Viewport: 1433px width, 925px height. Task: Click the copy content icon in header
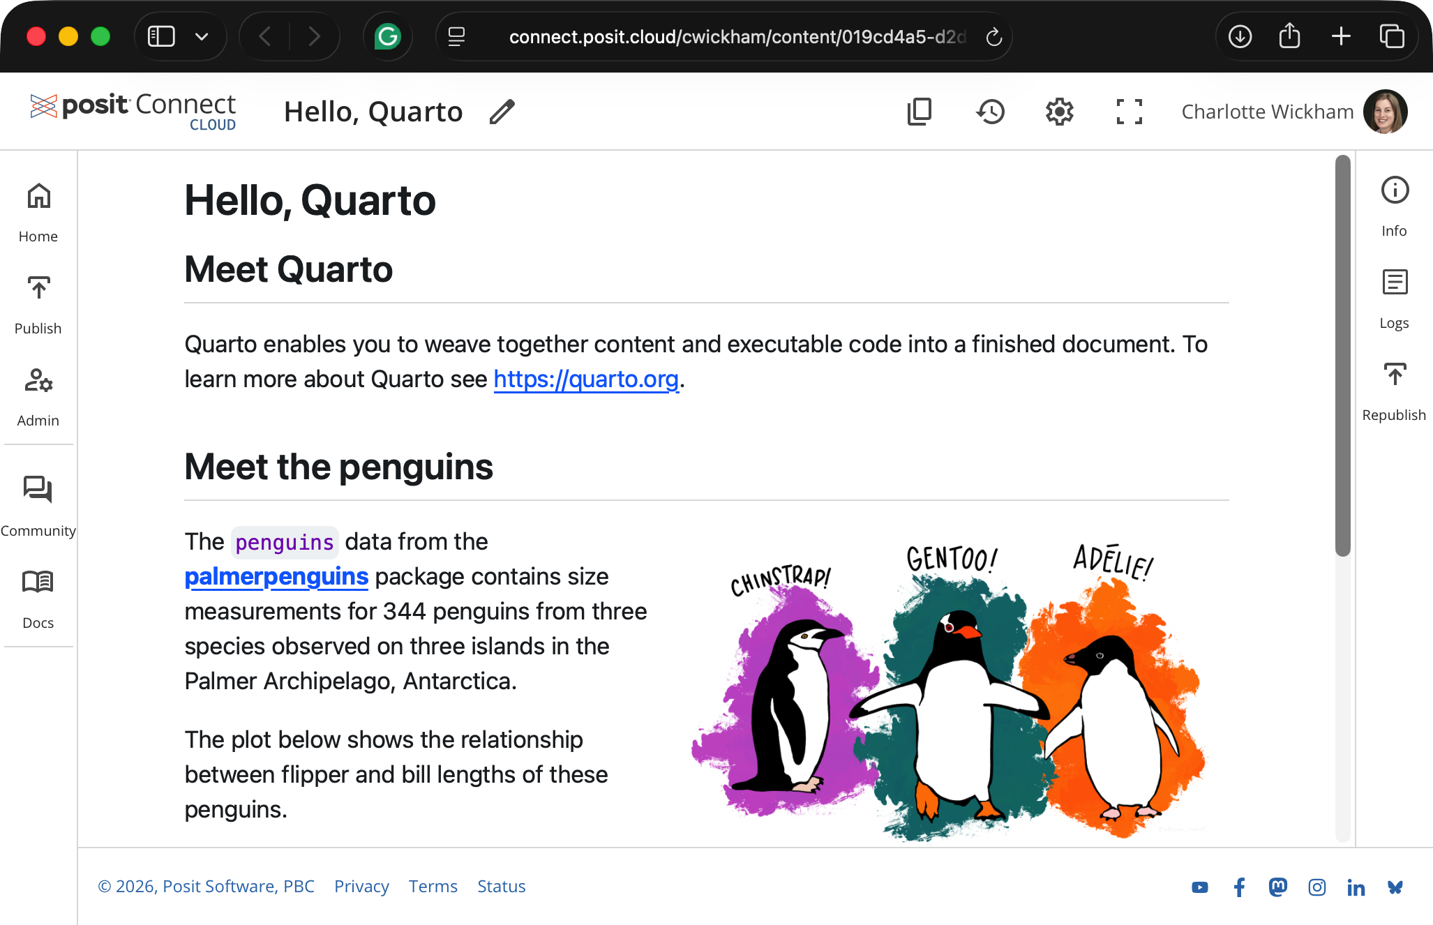(920, 112)
